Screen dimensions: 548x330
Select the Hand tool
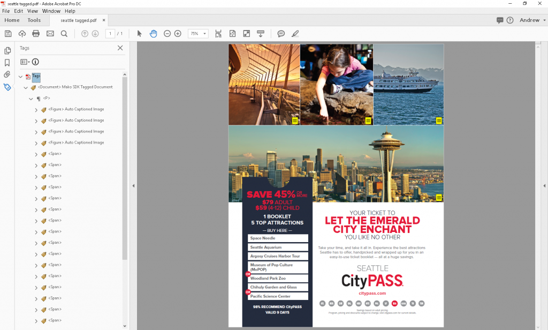coord(153,33)
